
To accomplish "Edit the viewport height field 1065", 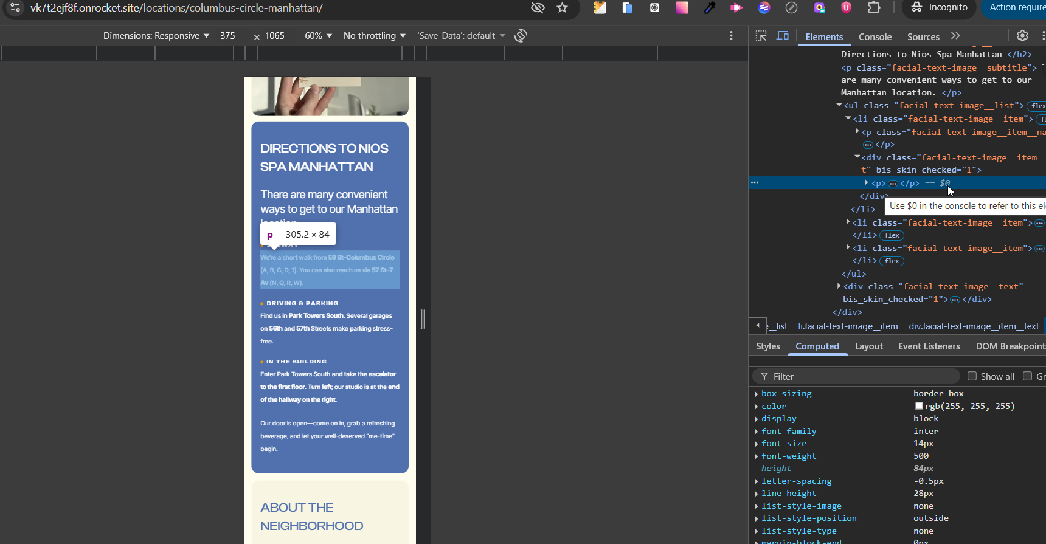I will (275, 36).
